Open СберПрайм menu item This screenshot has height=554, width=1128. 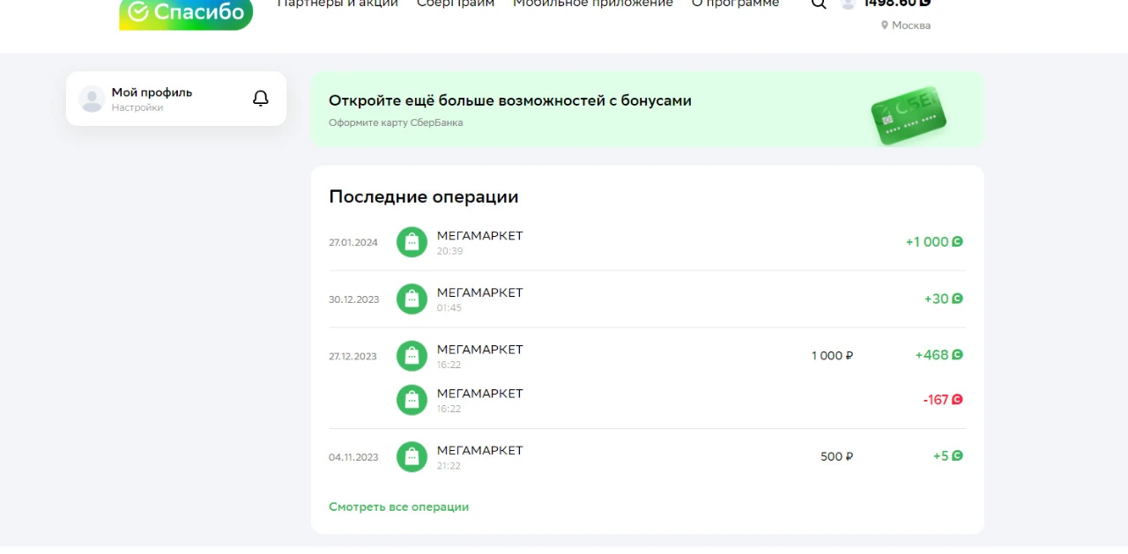click(456, 4)
